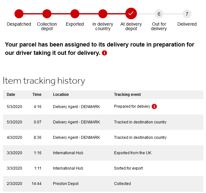Select the Exported stage circle
The image size is (206, 193).
tap(75, 14)
